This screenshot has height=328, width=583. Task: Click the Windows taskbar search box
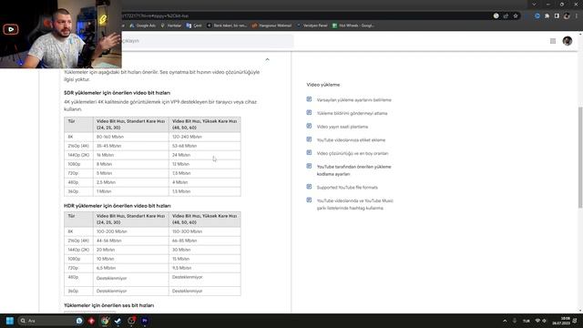pos(51,321)
